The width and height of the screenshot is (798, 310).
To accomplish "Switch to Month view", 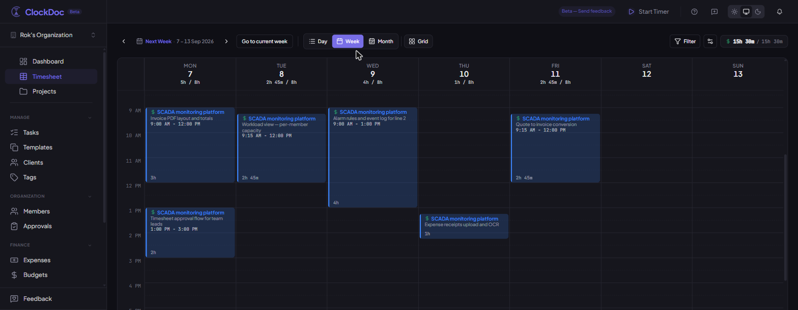I will (381, 41).
